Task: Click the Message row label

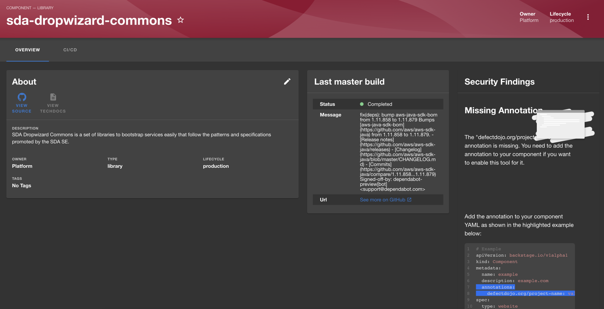Action: click(330, 115)
